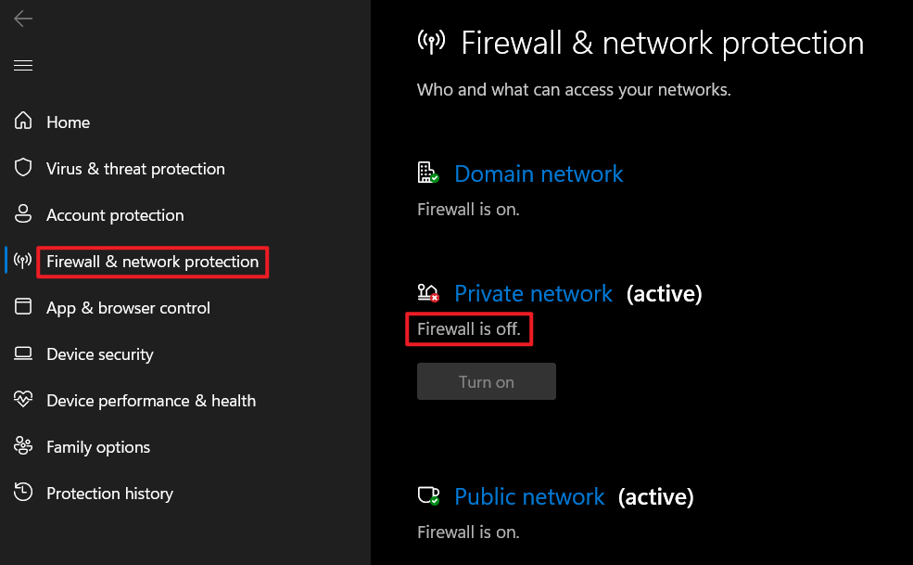Turn on the Private network firewall

point(486,381)
